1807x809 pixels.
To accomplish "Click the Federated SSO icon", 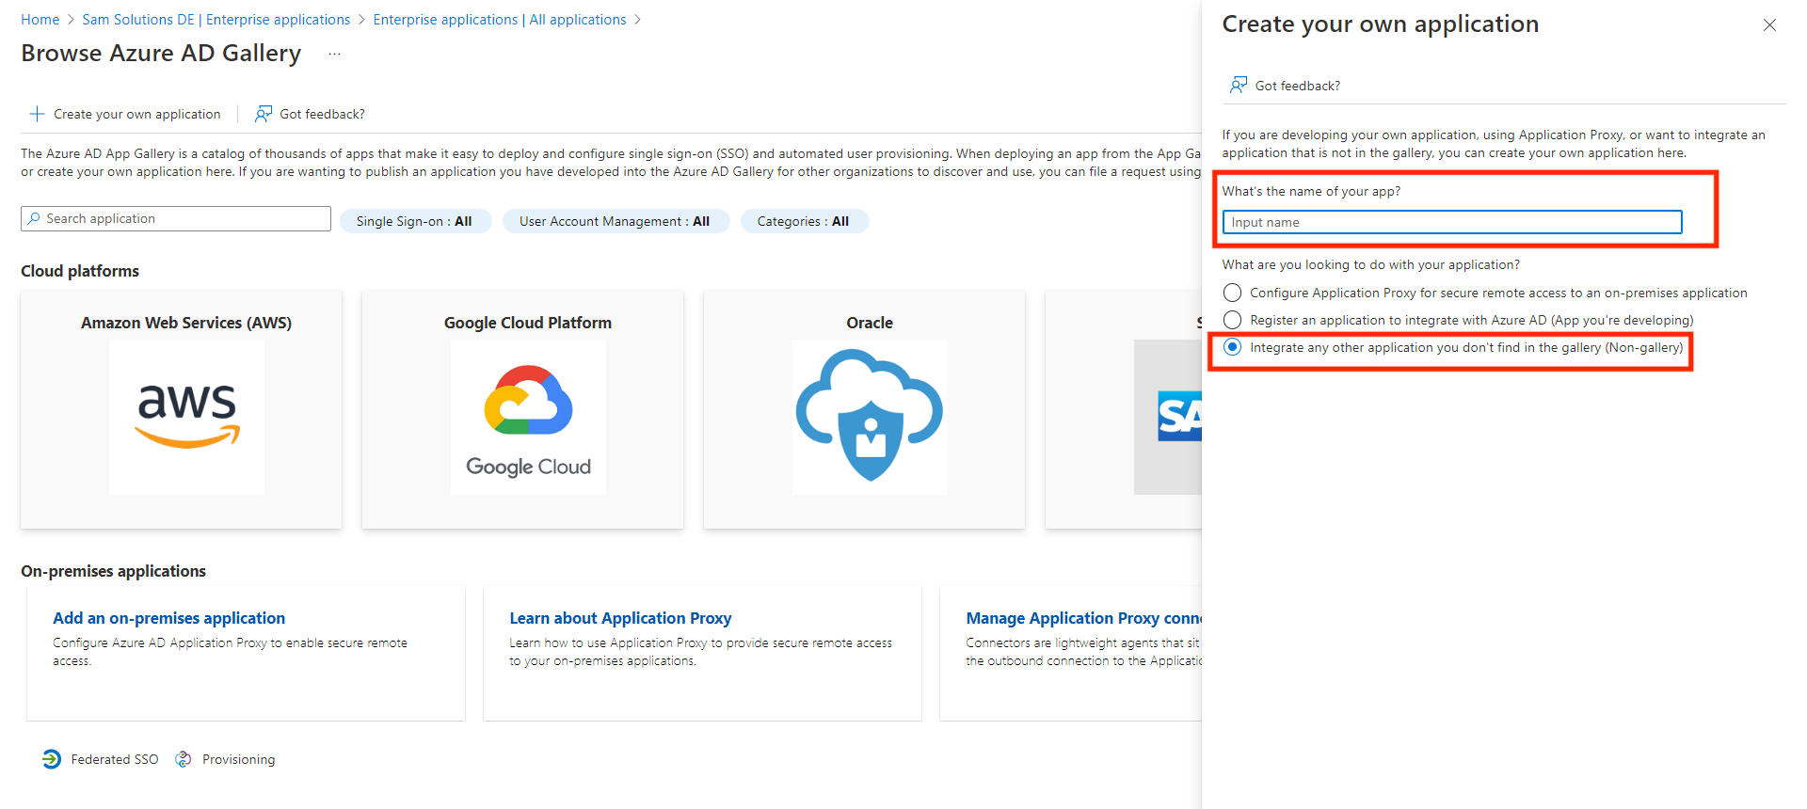I will coord(52,759).
